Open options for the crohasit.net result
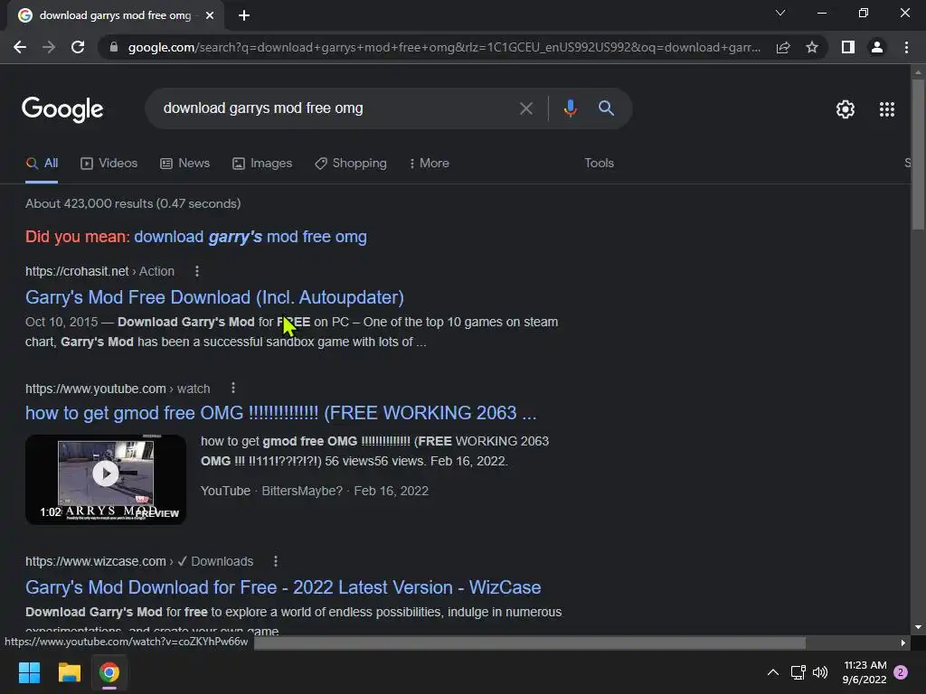The height and width of the screenshot is (694, 926). (x=196, y=271)
